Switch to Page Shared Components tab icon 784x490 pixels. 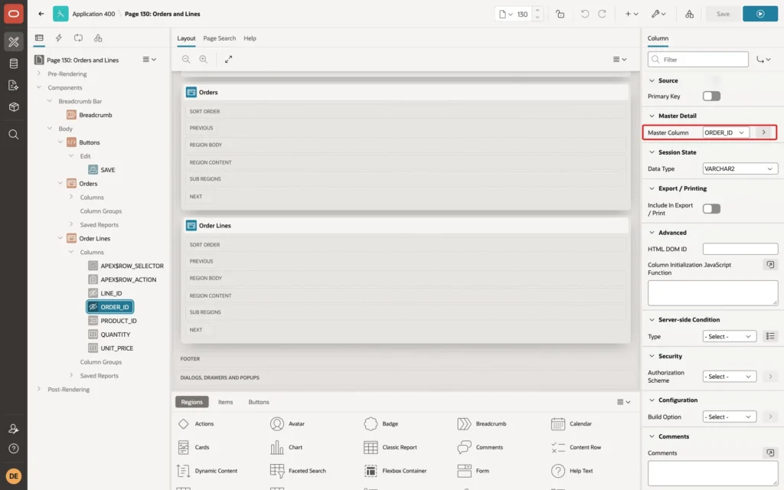(98, 38)
